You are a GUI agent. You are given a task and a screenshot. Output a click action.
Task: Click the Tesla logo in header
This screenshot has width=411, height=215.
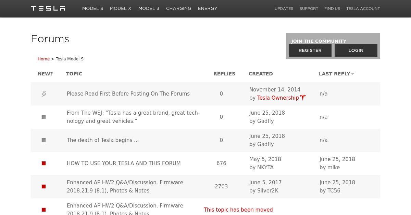point(48,8)
